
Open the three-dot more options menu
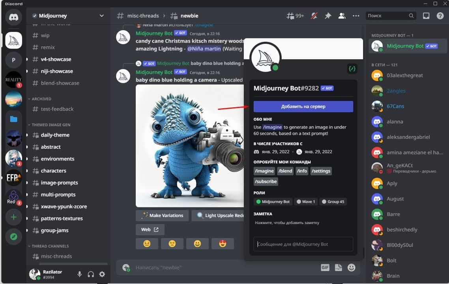(x=356, y=16)
